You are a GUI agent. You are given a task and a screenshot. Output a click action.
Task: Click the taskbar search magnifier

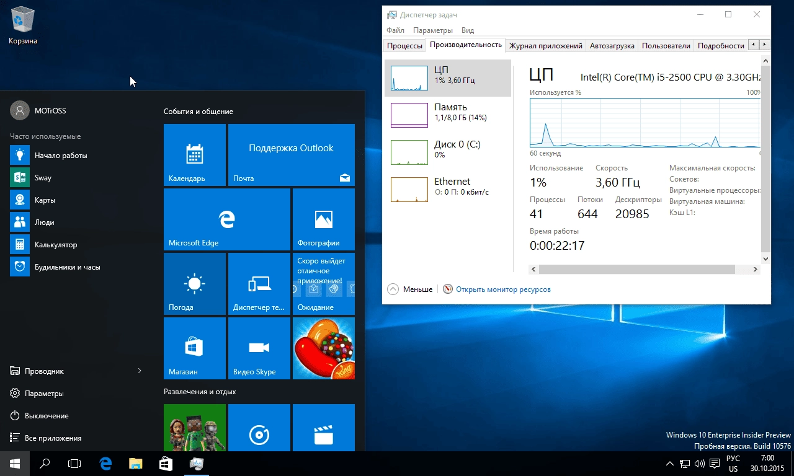tap(45, 464)
